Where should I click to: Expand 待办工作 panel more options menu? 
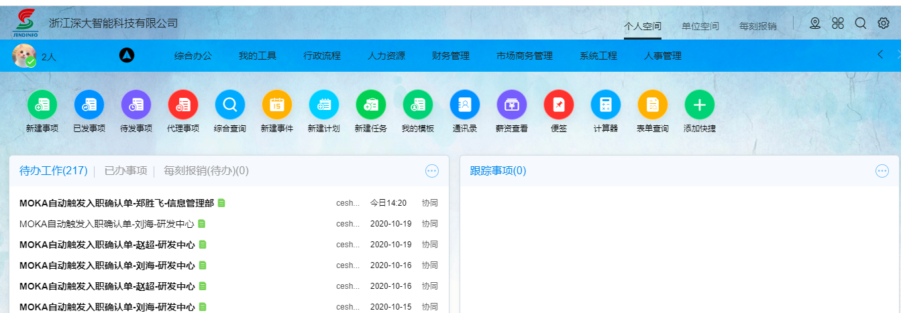click(x=432, y=171)
